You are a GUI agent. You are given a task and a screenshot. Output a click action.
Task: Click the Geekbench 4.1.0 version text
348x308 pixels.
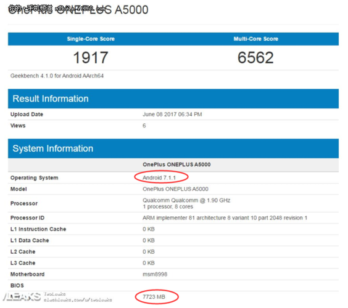tap(57, 76)
